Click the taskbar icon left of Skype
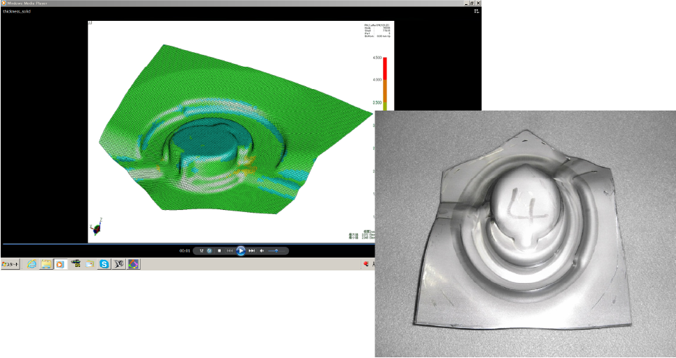This screenshot has width=676, height=358. [90, 264]
